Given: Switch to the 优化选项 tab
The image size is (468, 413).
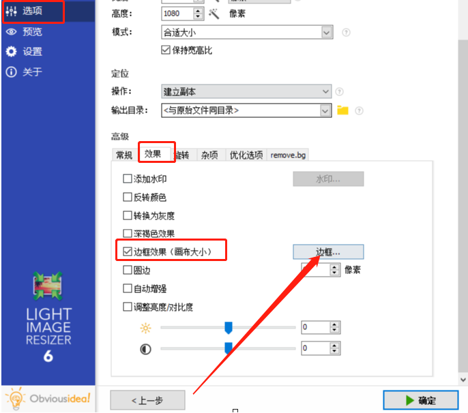Looking at the screenshot, I should pos(246,155).
